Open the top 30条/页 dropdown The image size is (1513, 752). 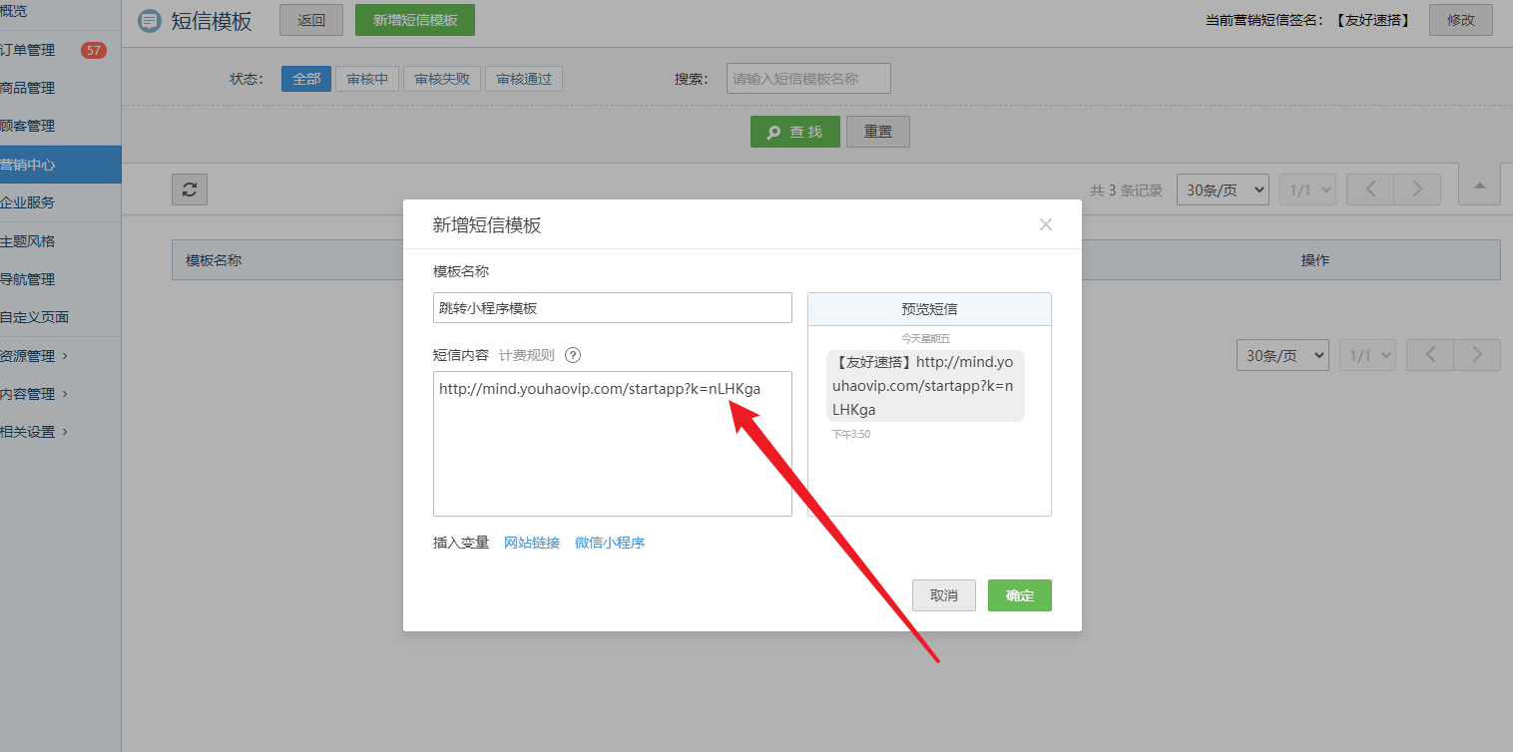click(1223, 189)
